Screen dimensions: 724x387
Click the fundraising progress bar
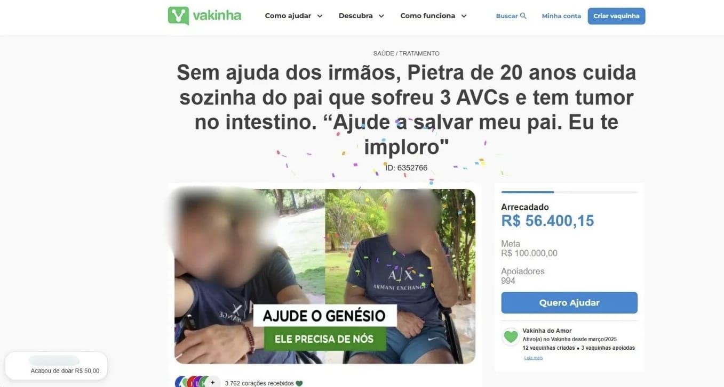[x=569, y=192]
